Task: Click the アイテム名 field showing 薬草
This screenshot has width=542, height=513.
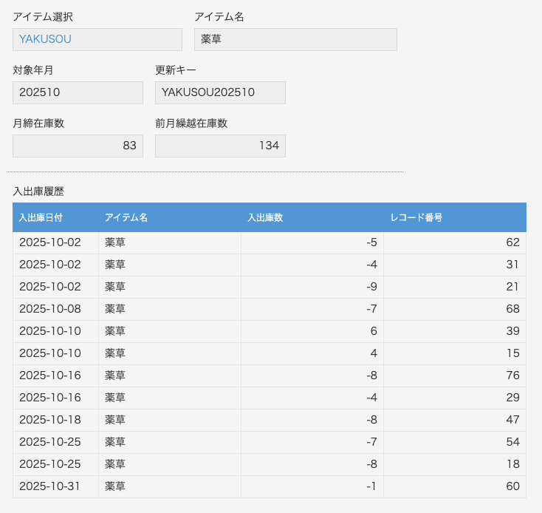Action: pos(295,39)
